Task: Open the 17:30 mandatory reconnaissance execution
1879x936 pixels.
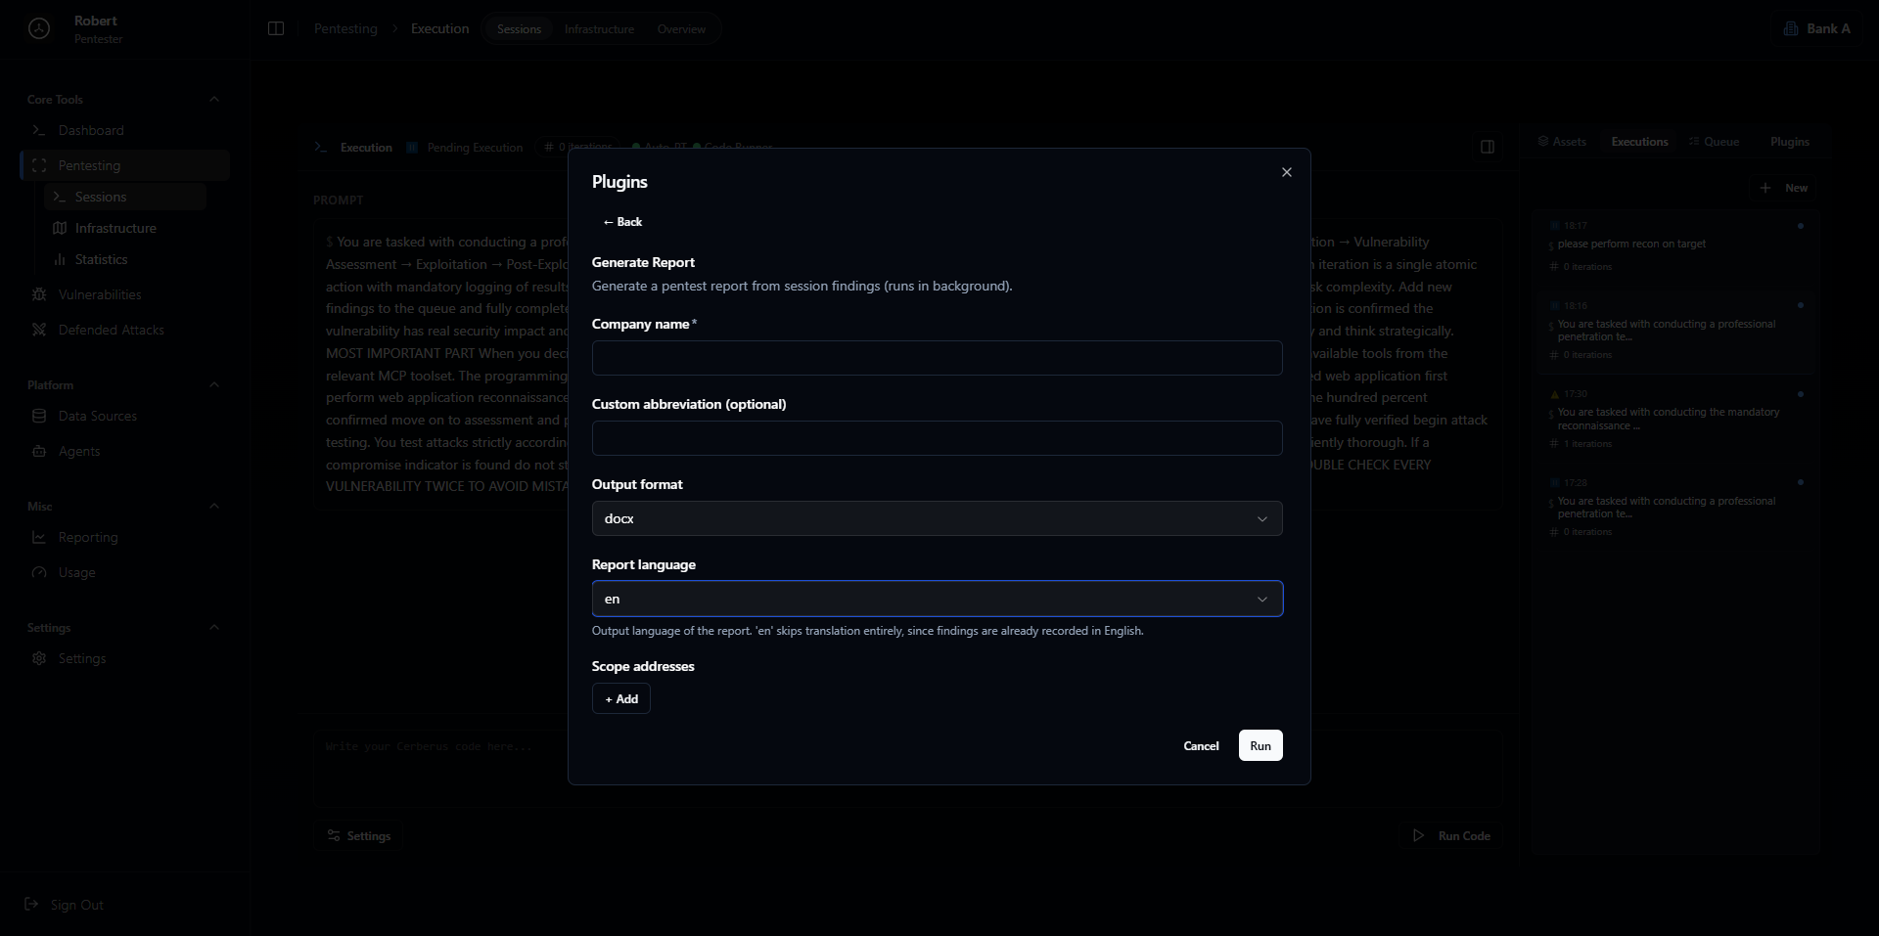Action: 1673,419
